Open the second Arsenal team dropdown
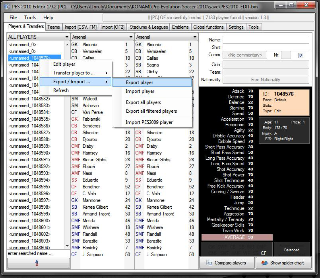 [166, 37]
